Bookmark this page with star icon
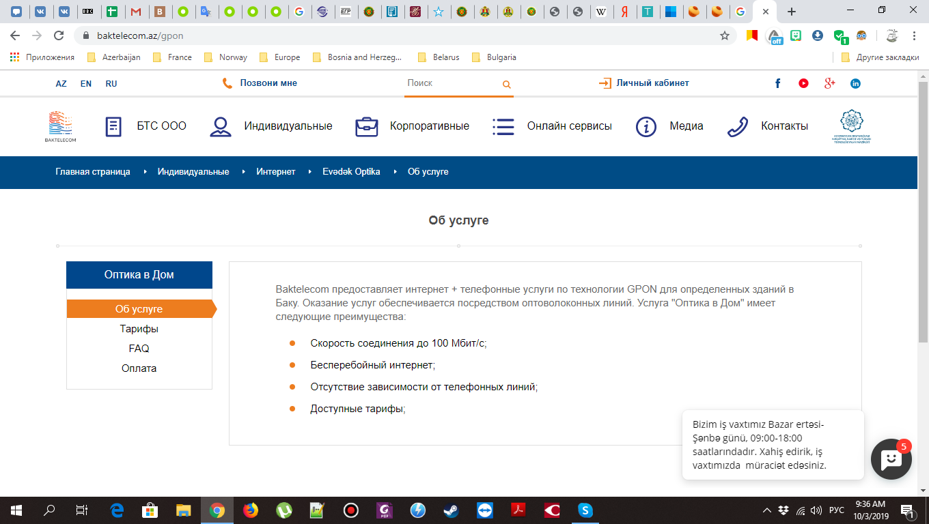The width and height of the screenshot is (929, 524). coord(725,35)
